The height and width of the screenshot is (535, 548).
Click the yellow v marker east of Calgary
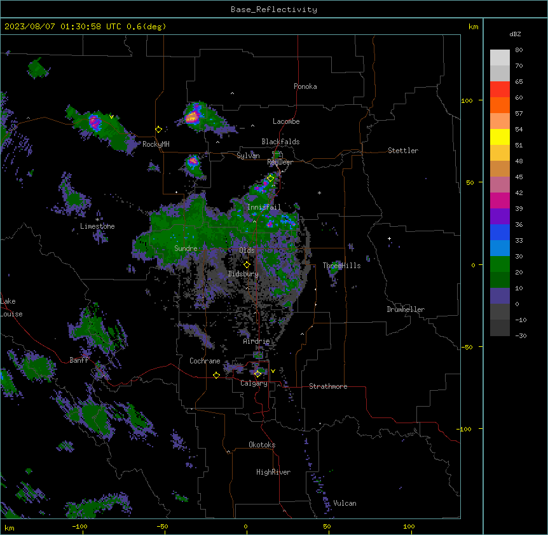pos(273,371)
